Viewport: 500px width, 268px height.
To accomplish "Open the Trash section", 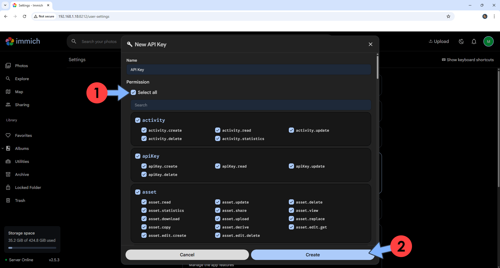I will (8, 200).
